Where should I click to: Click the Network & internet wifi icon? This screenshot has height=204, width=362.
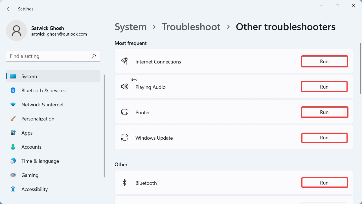click(13, 105)
